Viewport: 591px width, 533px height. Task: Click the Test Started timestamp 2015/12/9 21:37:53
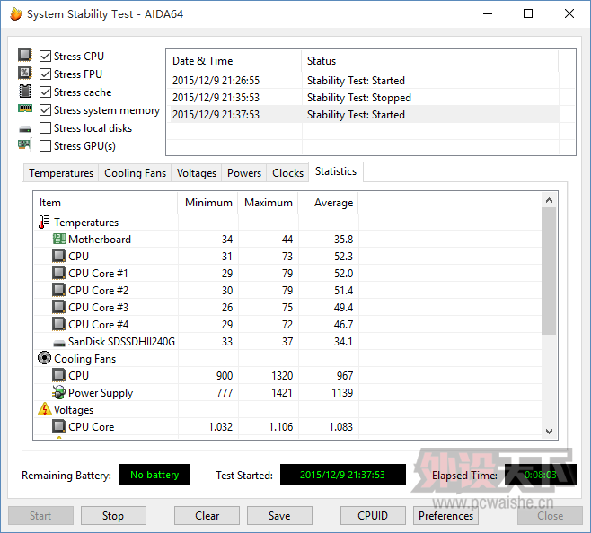point(342,475)
